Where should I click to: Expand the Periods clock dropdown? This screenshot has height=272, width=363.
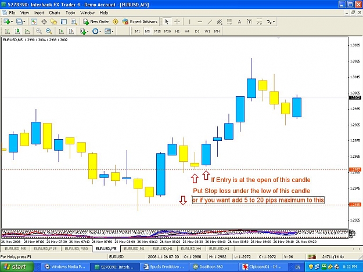coord(100,31)
